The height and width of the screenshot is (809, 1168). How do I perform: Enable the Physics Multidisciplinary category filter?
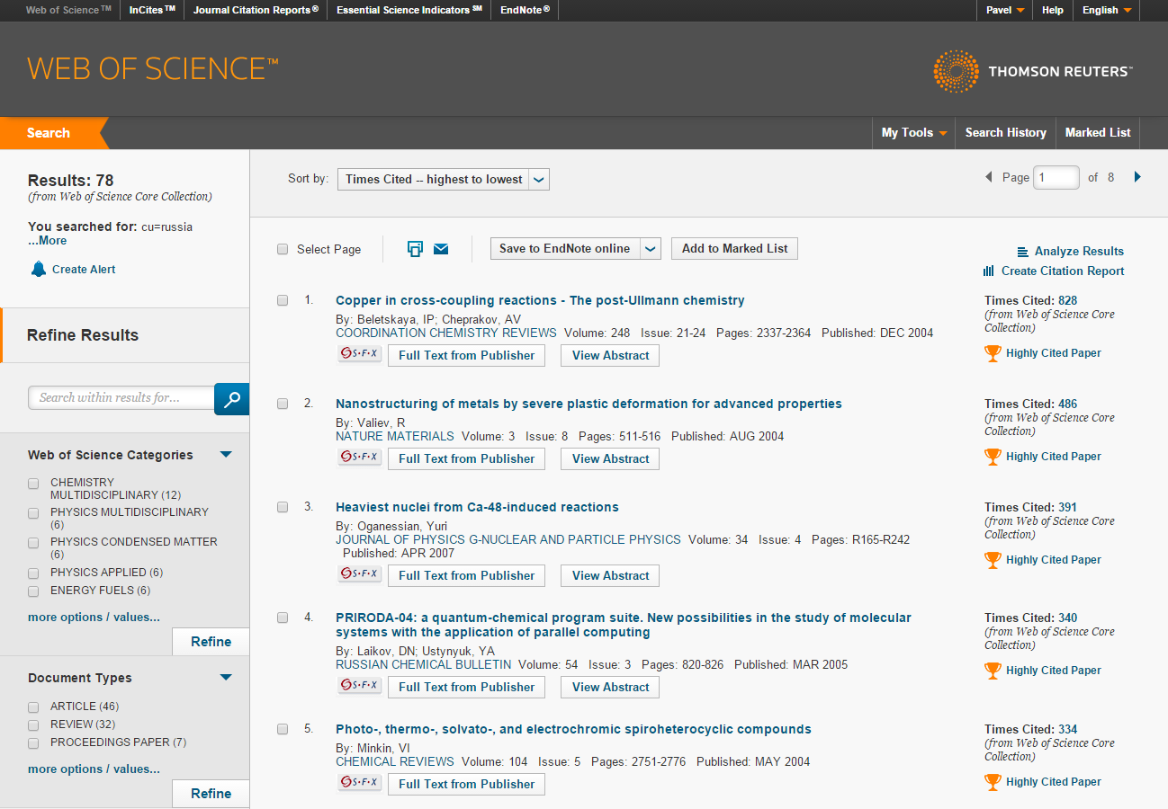[x=33, y=513]
